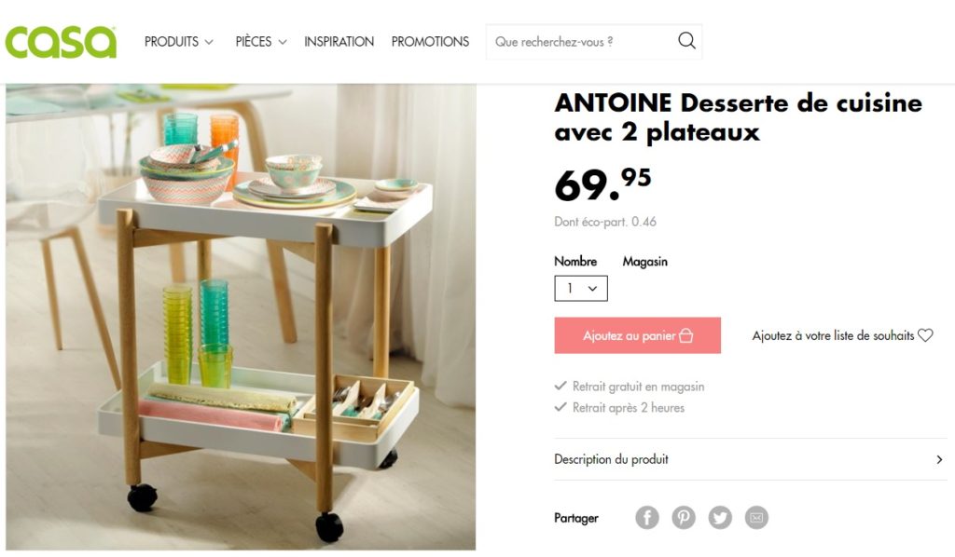Expand Description du produit arrow
The width and height of the screenshot is (955, 557).
tap(939, 460)
